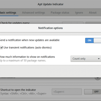
Task: Open the About tab
Action: [93, 13]
